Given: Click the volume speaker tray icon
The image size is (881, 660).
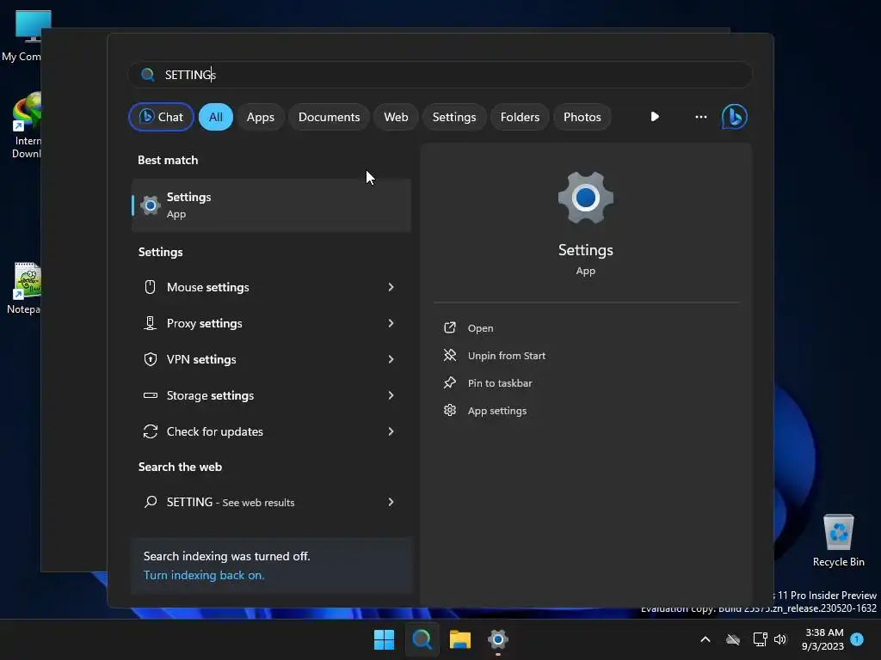Looking at the screenshot, I should (x=779, y=639).
